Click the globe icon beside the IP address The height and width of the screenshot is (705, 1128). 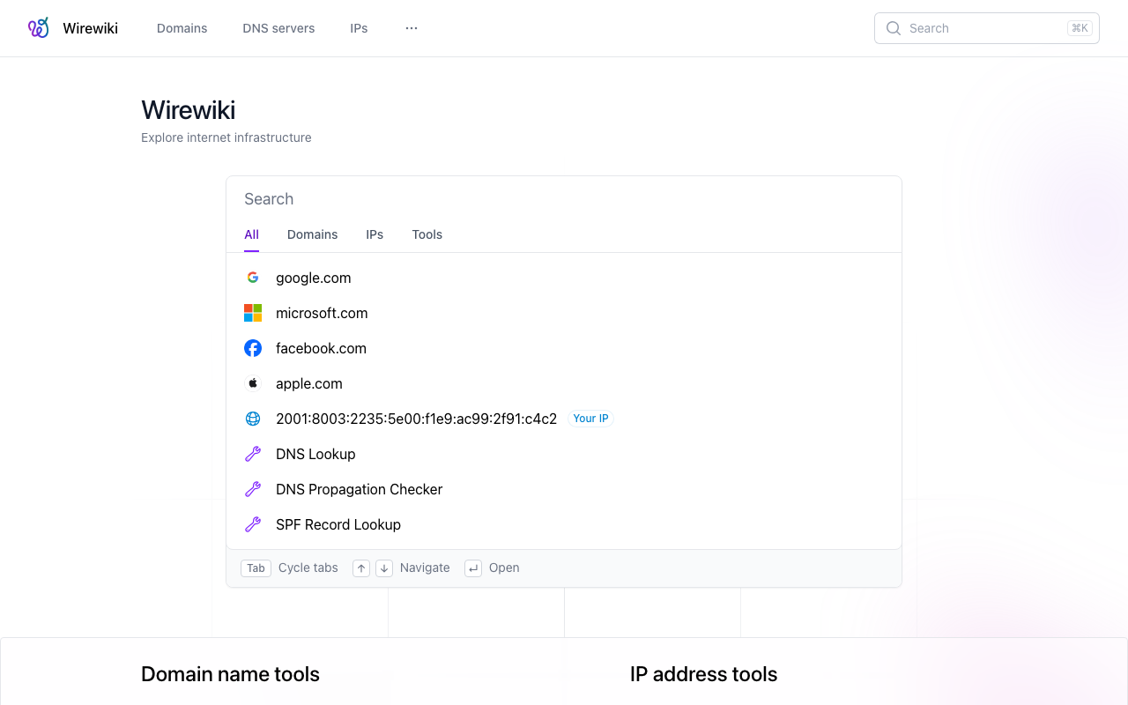point(253,419)
